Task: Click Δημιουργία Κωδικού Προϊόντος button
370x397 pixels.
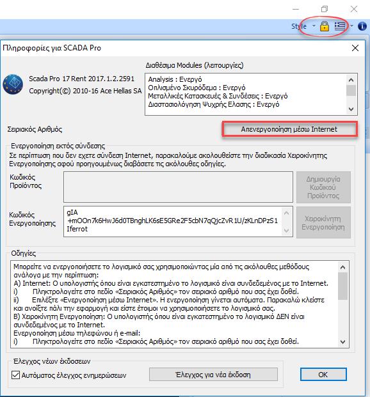Action: pos(323,187)
